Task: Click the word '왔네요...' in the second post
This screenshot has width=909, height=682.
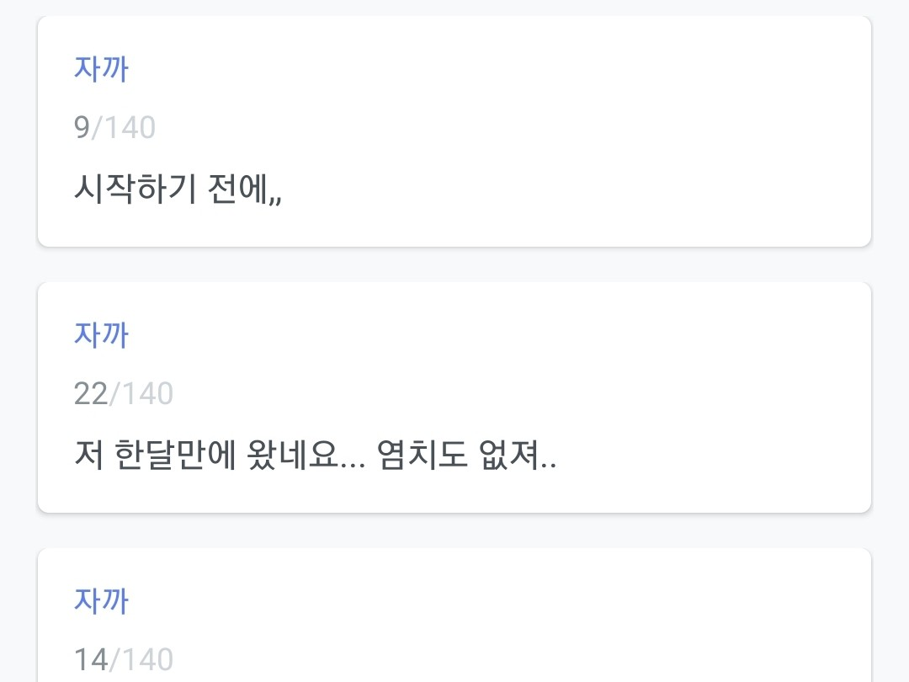Action: [x=298, y=456]
